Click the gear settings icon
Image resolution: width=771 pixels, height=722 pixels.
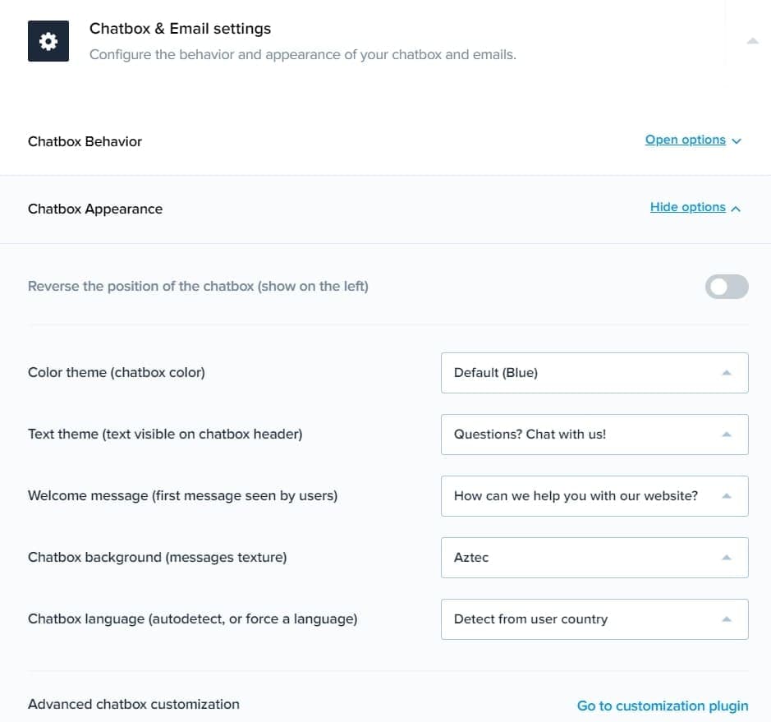(x=48, y=41)
